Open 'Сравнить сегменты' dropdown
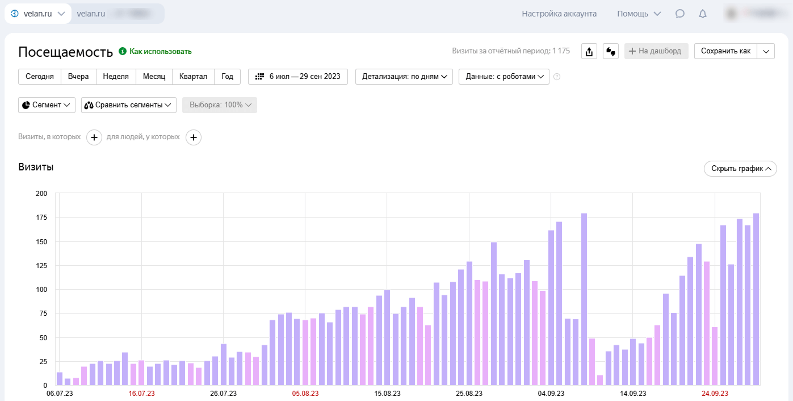793x401 pixels. point(128,105)
